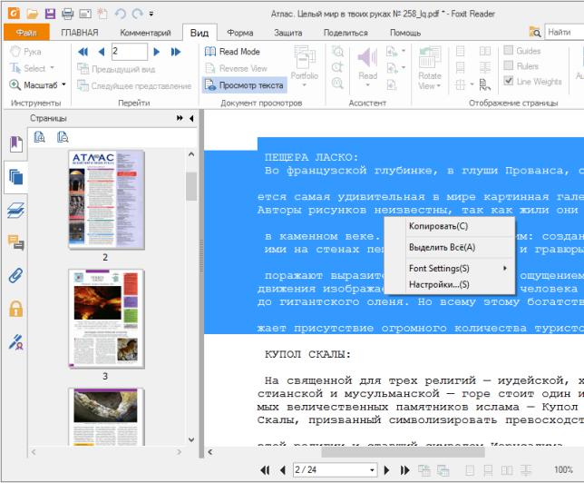Toggle the Guides checkbox
The image size is (584, 483).
pos(509,50)
